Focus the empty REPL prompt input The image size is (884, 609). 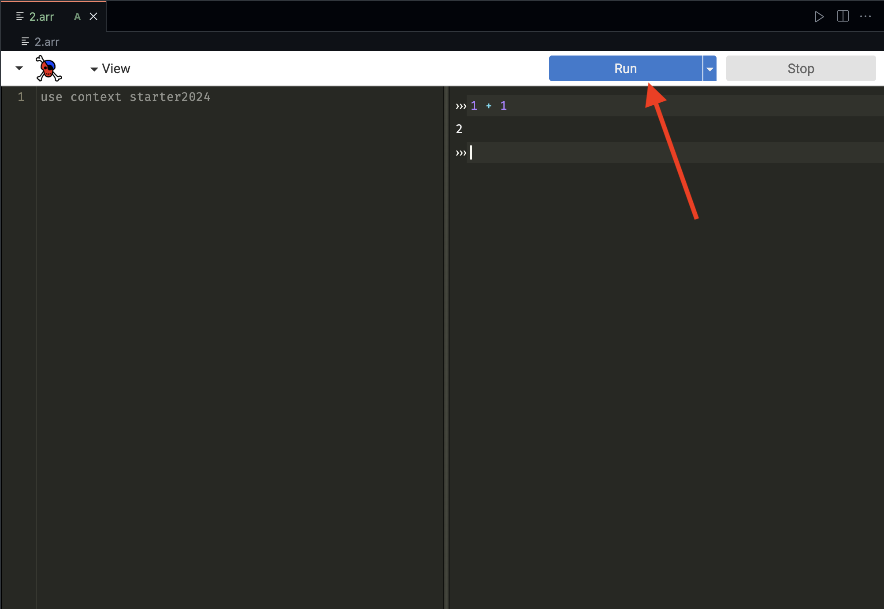click(675, 152)
